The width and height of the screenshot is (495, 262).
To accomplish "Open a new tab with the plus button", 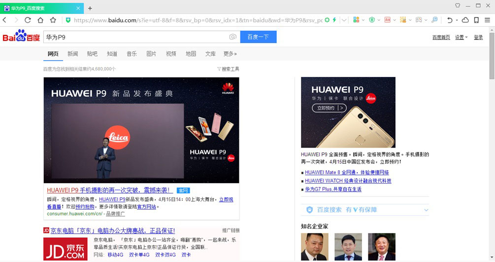I will click(x=90, y=8).
